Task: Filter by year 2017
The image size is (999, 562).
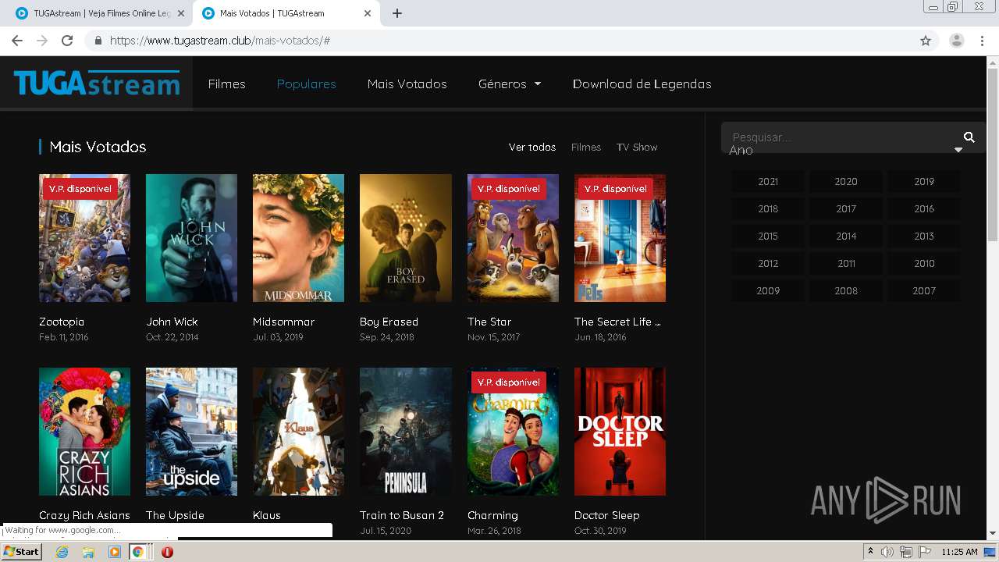Action: pos(846,208)
